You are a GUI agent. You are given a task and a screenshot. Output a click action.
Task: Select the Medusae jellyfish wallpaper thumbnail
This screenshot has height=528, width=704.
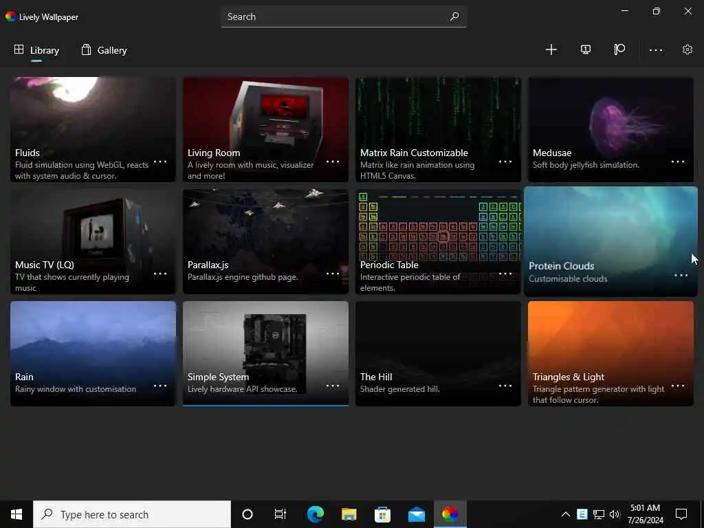[x=610, y=129]
